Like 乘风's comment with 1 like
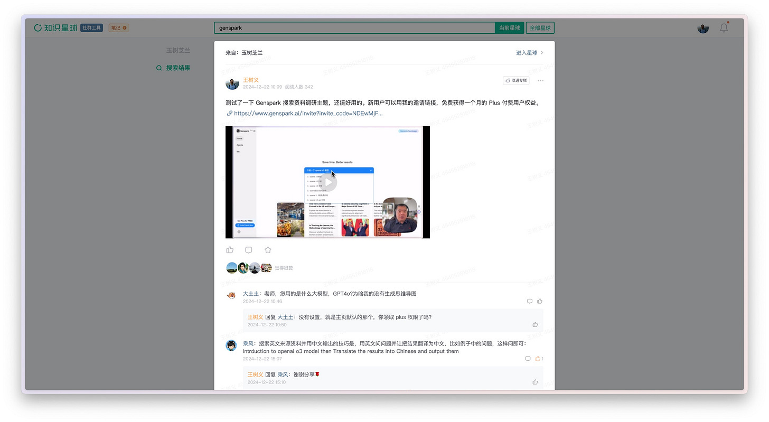 539,359
